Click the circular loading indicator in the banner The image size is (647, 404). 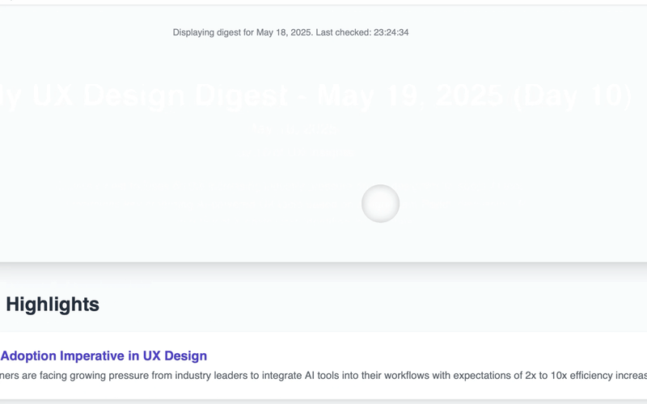tap(380, 204)
